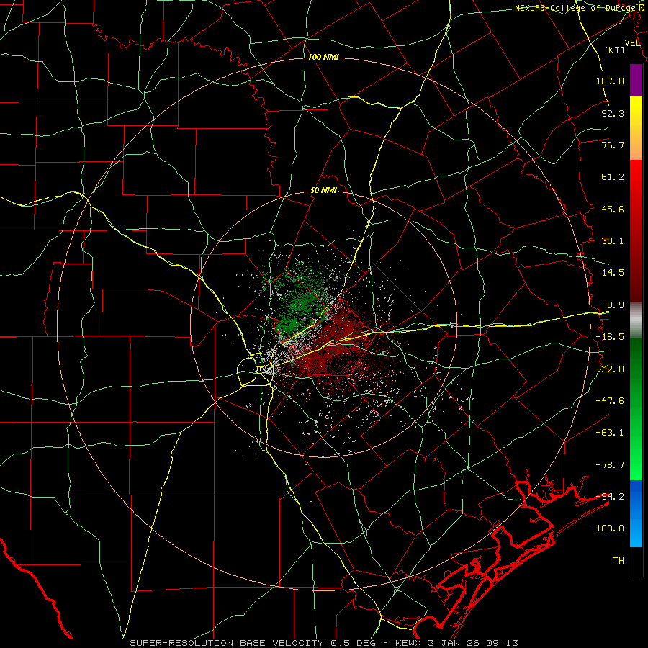
Task: Click the 76.7 value on velocity scale
Action: (613, 145)
